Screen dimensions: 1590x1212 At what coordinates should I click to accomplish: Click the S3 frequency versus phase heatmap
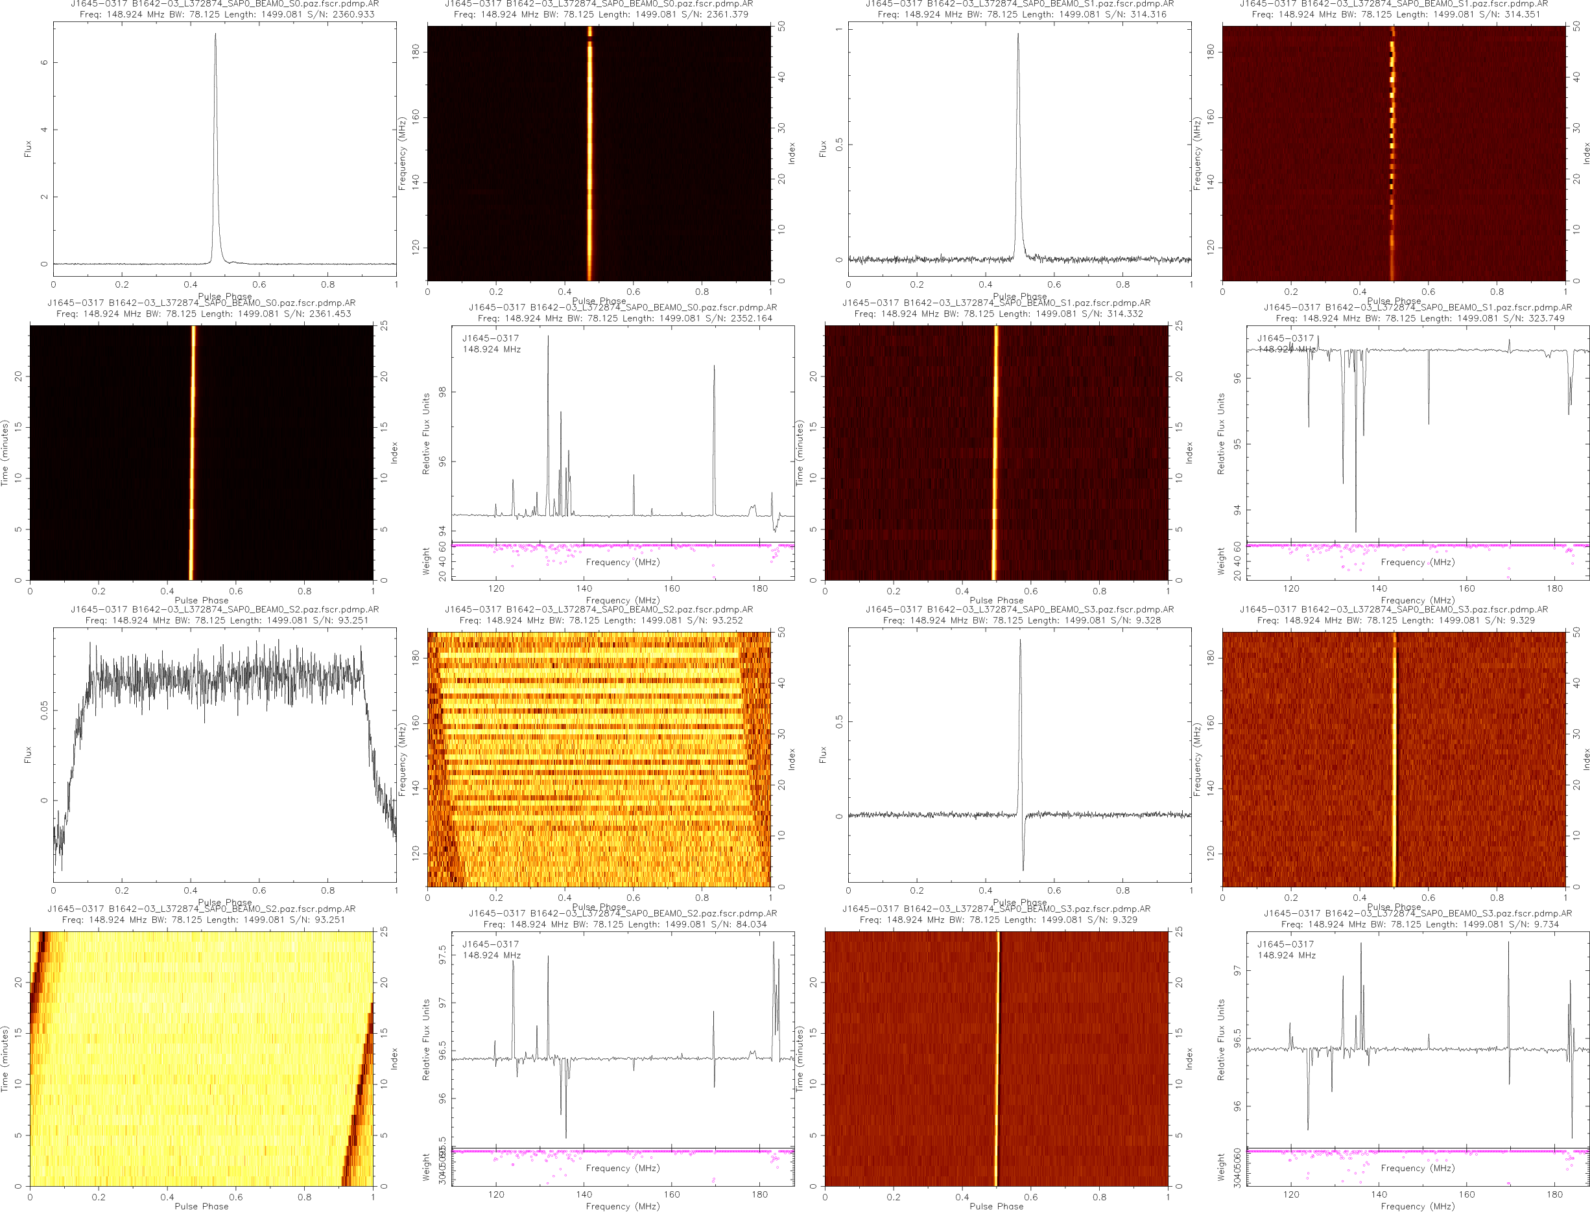tap(1393, 759)
